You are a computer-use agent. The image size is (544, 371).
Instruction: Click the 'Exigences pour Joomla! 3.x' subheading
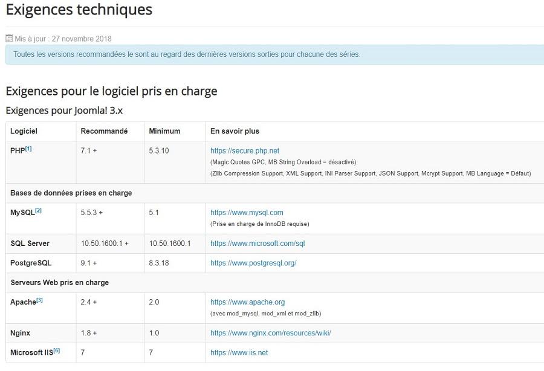click(x=64, y=111)
